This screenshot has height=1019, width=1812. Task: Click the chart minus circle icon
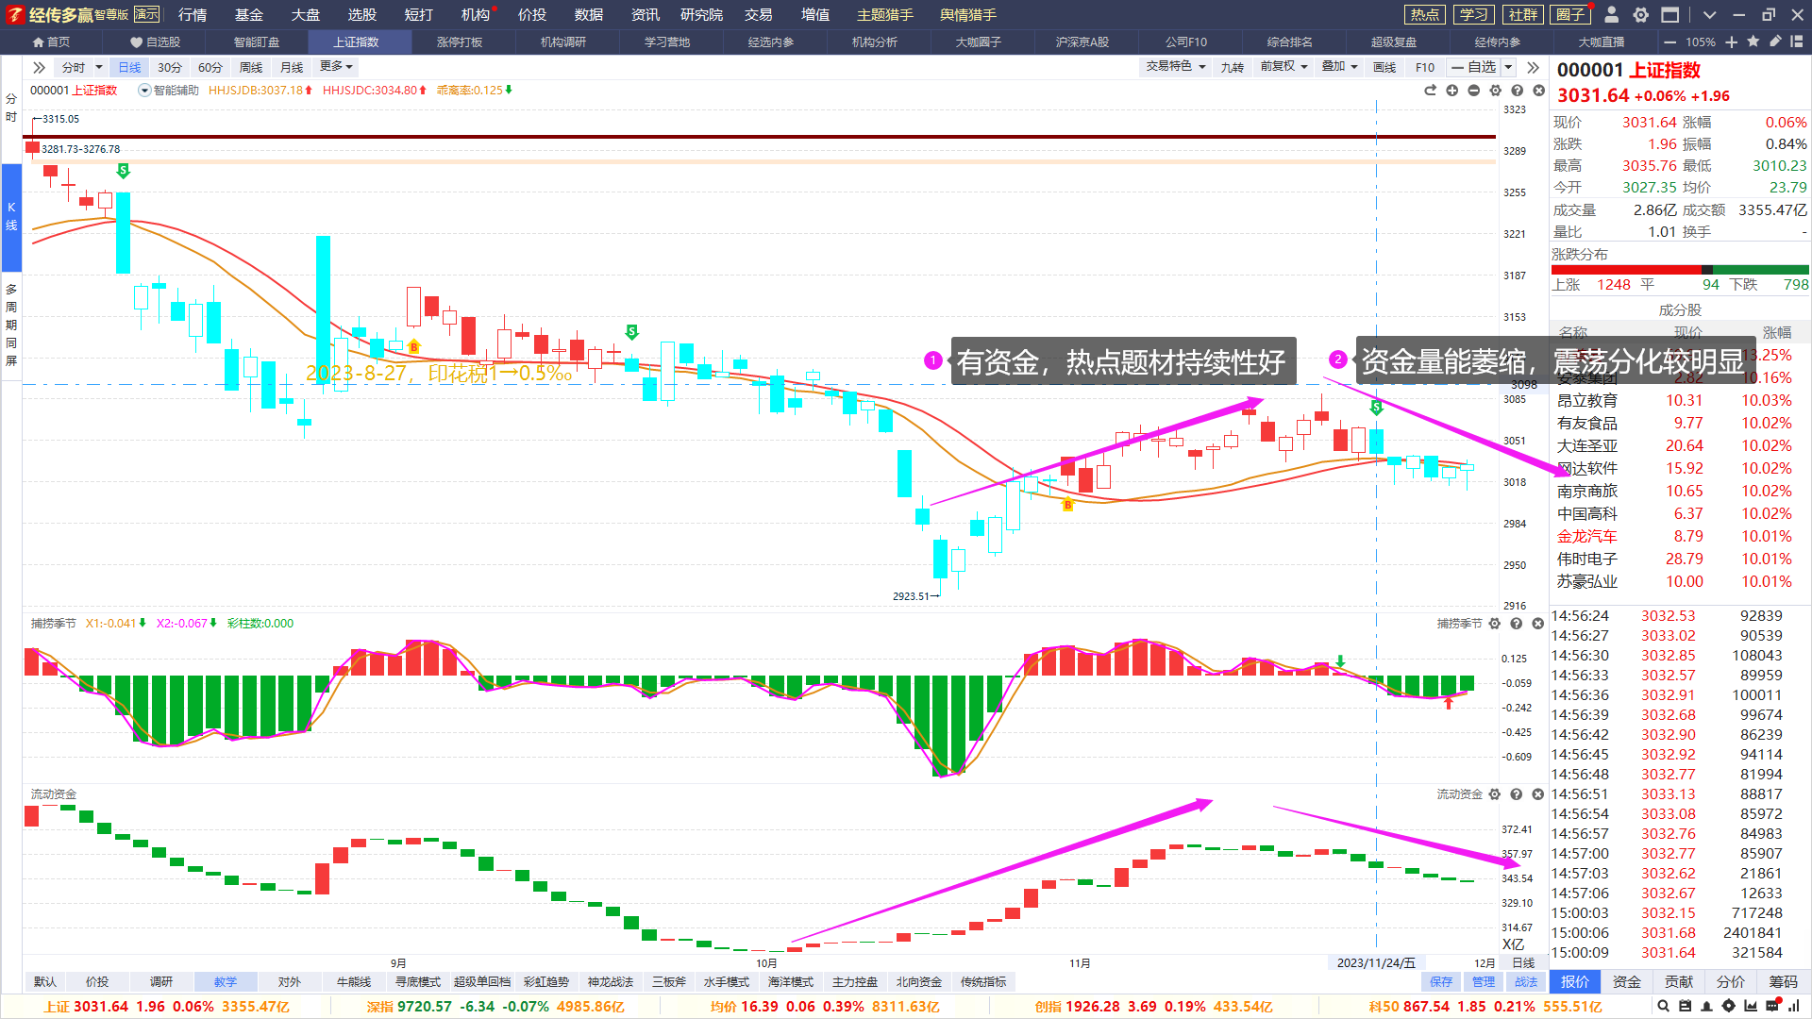1473,91
